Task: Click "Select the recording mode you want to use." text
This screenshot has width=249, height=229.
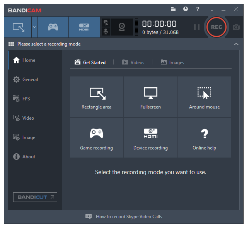Action: tap(150, 172)
